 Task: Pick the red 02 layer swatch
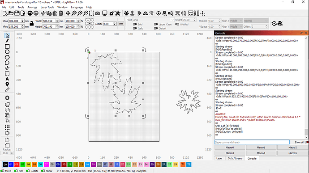[x=17, y=165]
